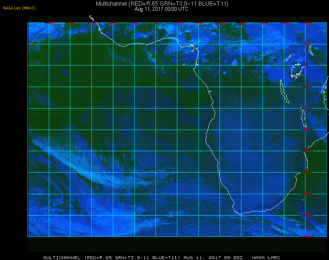The height and width of the screenshot is (260, 329).
Task: Click the 'Multichannel (RED=R.65 GRN=T3.9-11 BLUE=T11)' title
Action: pos(162,4)
